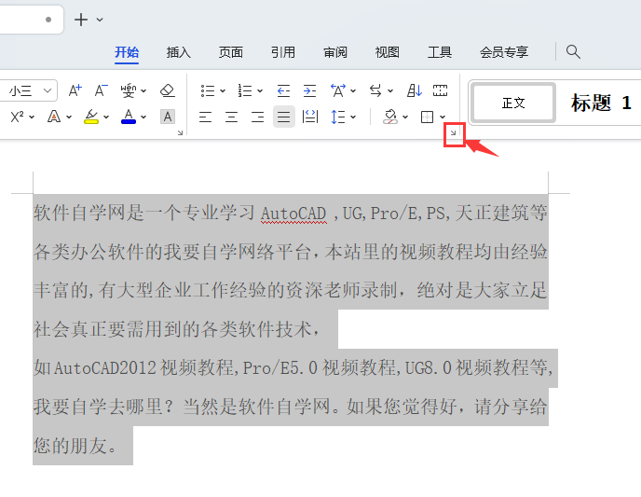Apply text effects outlined A icon

tap(54, 117)
